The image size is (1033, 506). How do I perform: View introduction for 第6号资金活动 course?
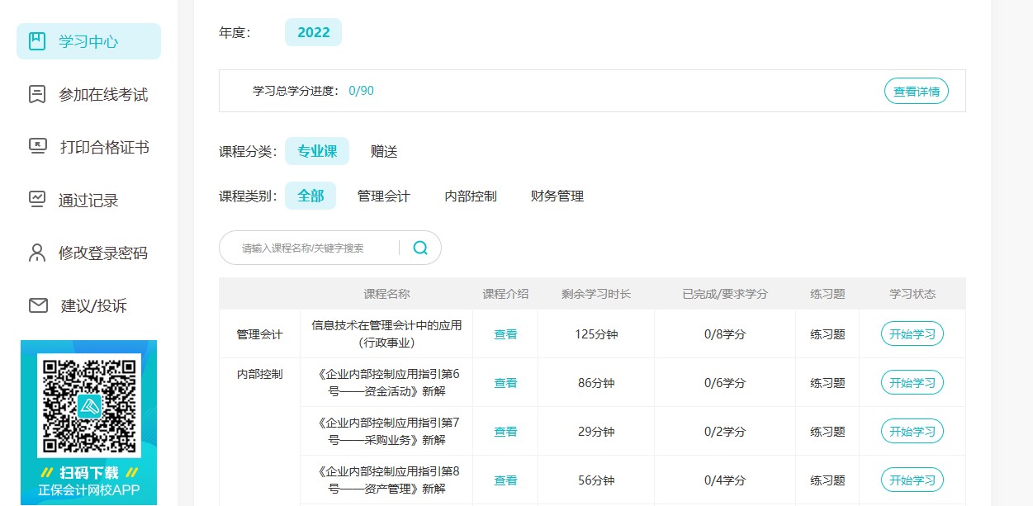pos(505,383)
